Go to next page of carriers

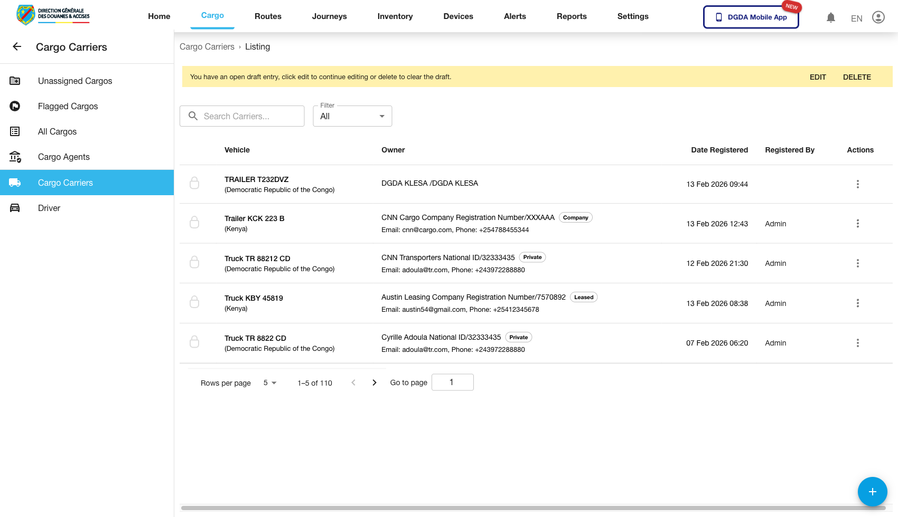tap(375, 383)
